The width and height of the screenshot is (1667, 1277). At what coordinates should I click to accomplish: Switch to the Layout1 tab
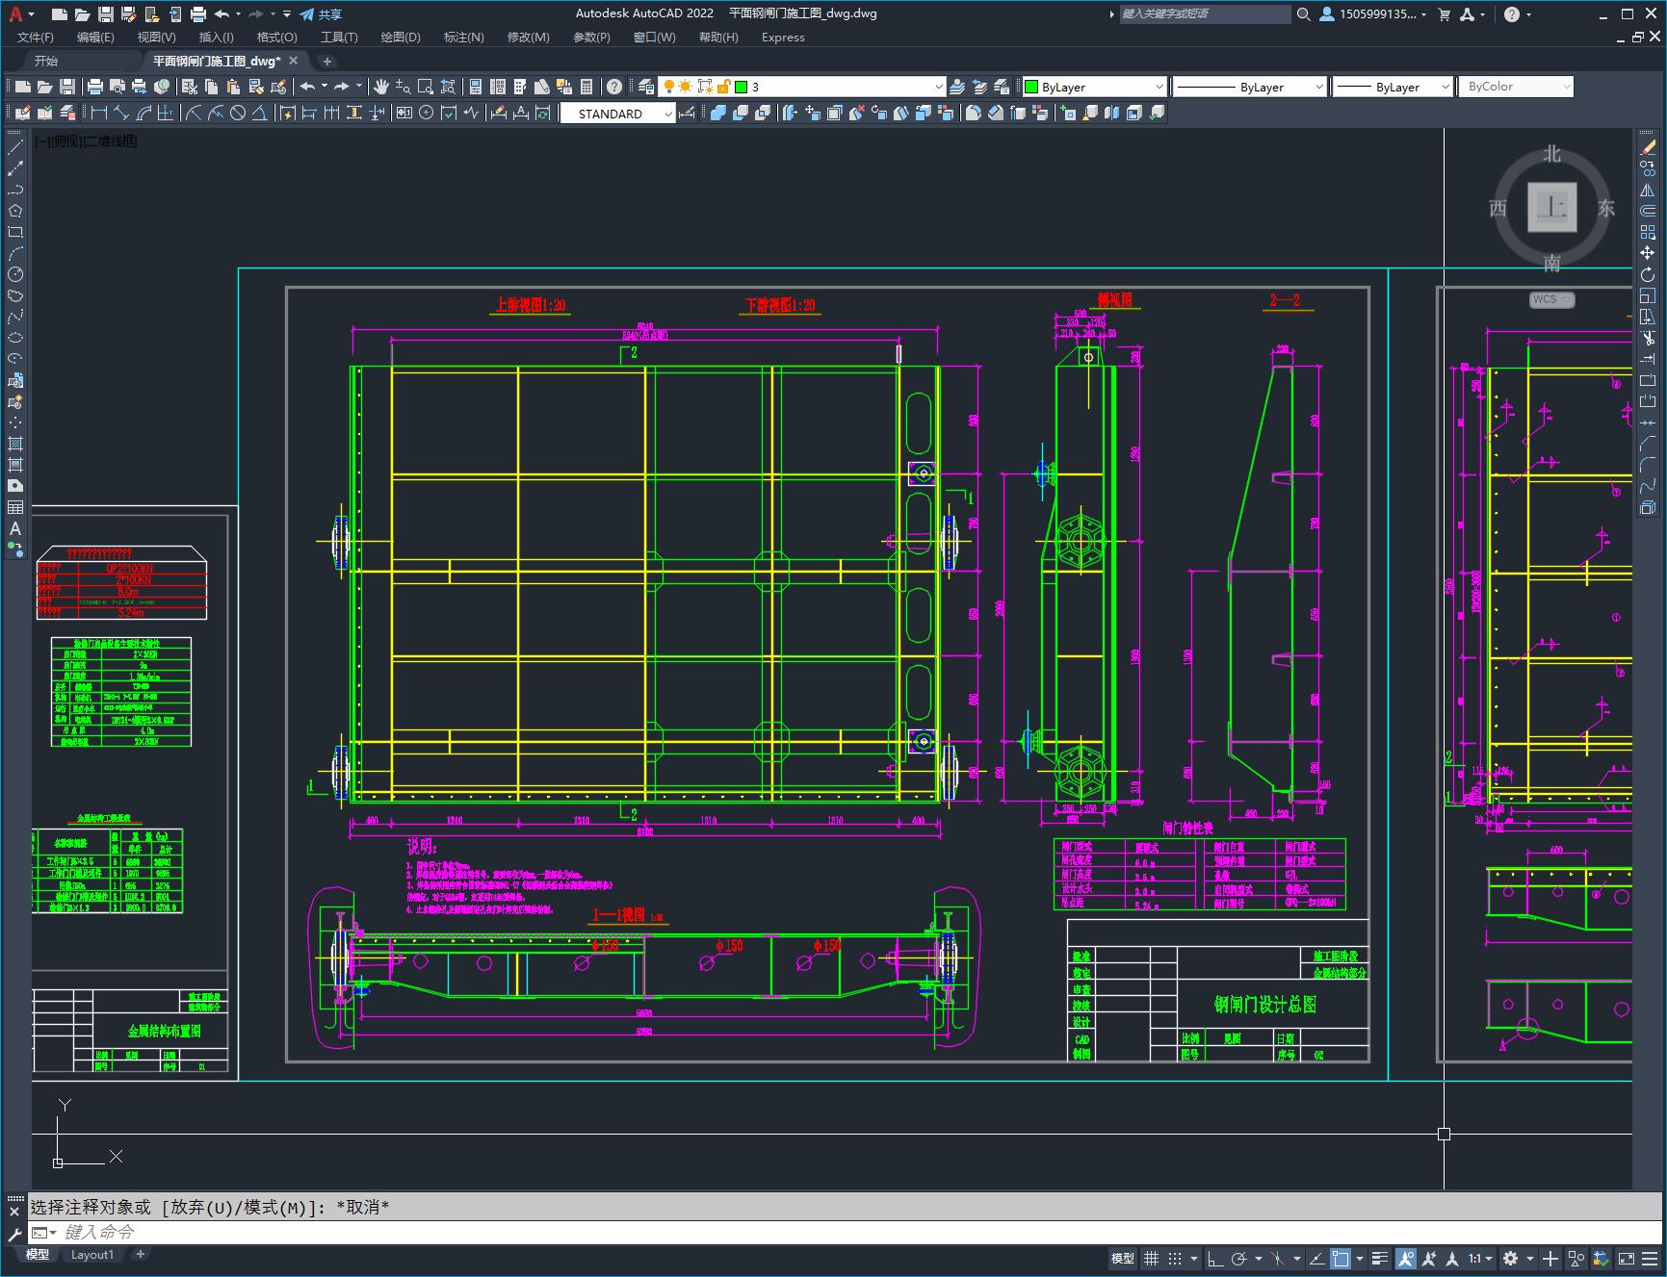[92, 1255]
